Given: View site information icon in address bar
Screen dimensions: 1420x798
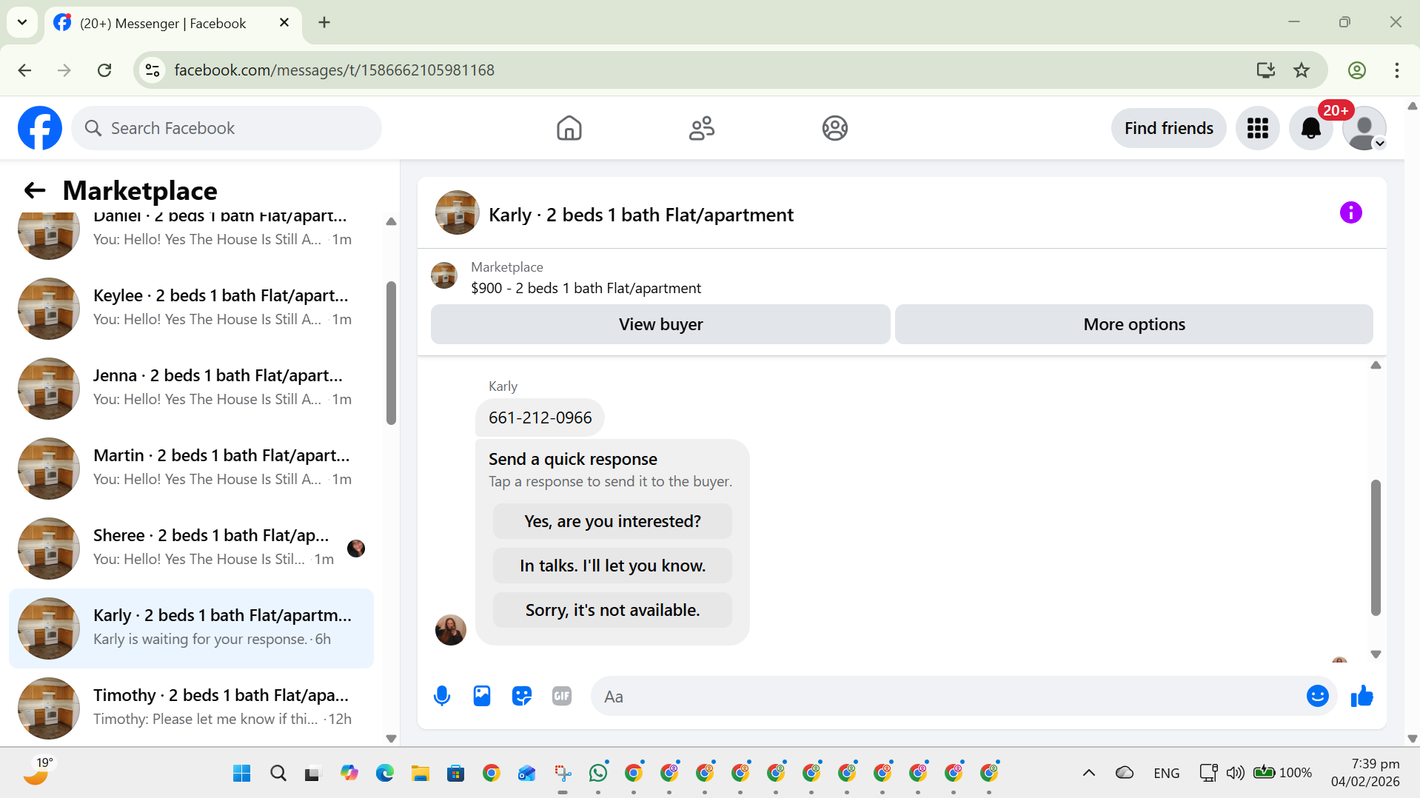Looking at the screenshot, I should 152,70.
